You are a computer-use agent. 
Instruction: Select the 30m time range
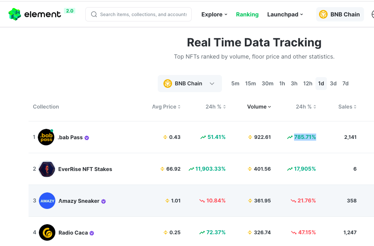click(267, 84)
